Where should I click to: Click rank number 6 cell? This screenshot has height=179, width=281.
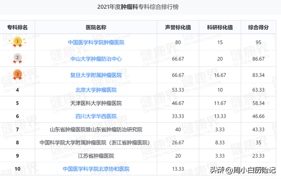coord(18,116)
